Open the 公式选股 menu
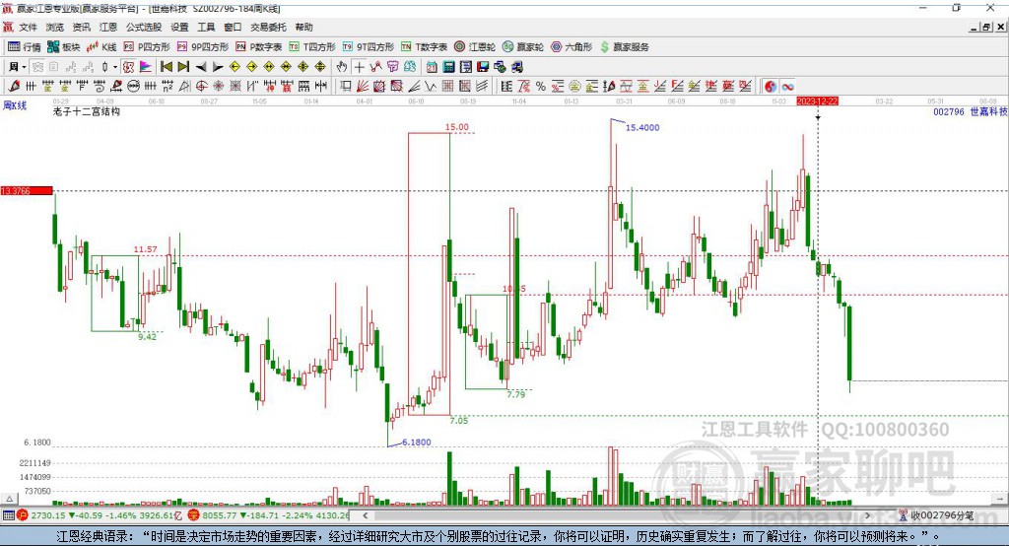The image size is (1009, 546). coord(144,27)
